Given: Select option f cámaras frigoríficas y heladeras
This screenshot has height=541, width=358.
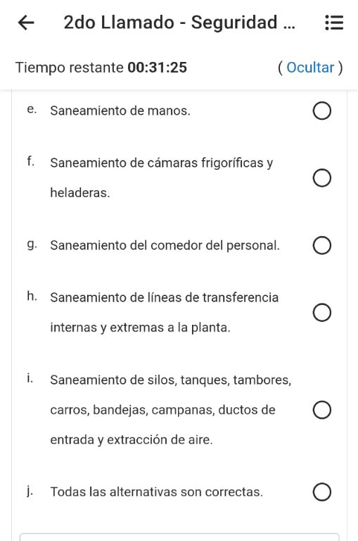Looking at the screenshot, I should (322, 178).
